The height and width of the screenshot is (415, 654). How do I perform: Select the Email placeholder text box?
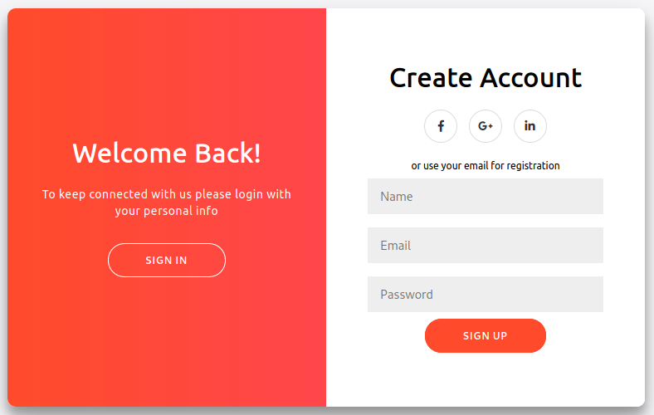point(485,246)
